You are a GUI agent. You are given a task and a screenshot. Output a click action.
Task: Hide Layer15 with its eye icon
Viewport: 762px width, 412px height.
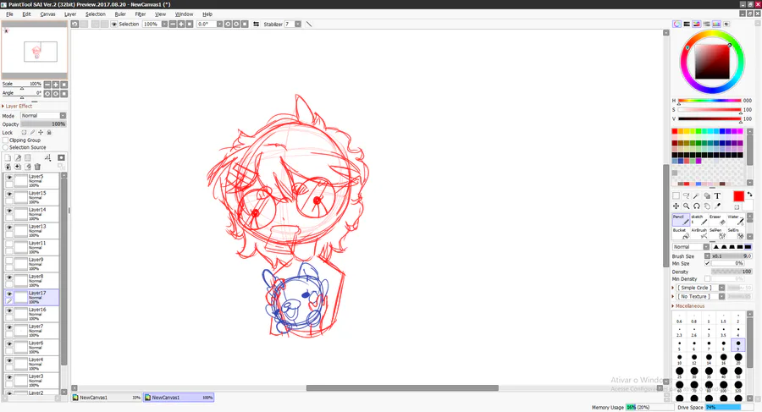click(x=9, y=194)
